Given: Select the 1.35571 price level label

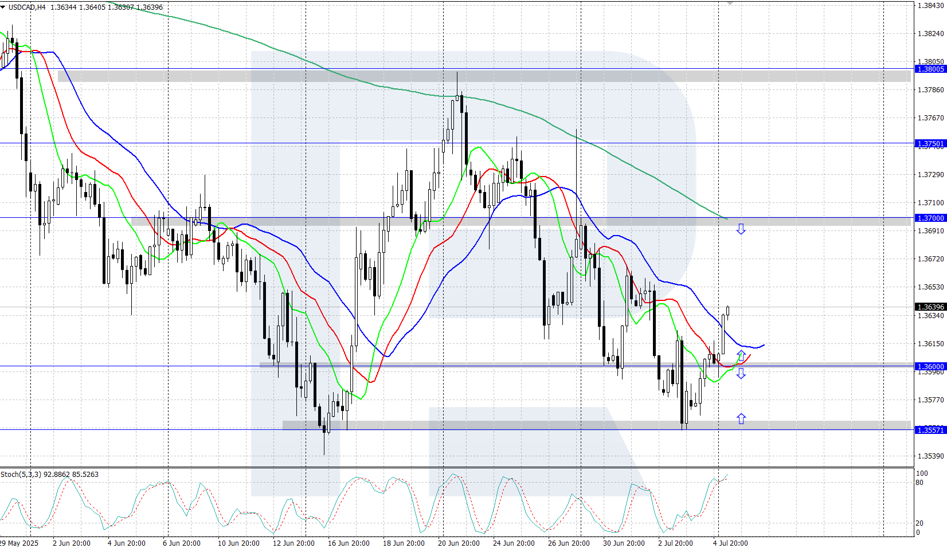Looking at the screenshot, I should 930,430.
